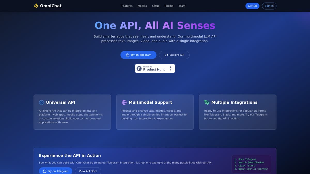Click the 'Search @OmniChatBot' step text
Viewport: 310px width, 174px height.
[251, 162]
